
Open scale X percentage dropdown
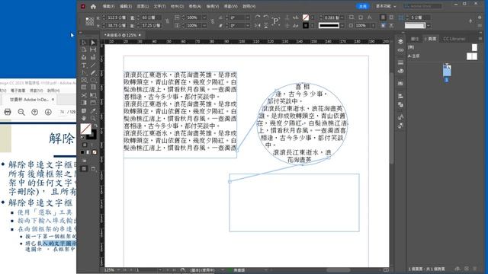[204, 18]
